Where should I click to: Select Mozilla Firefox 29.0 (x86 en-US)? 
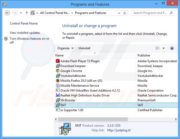tap(81, 81)
